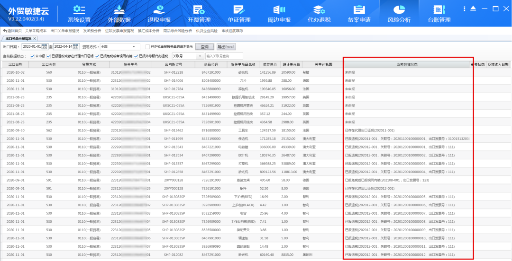Sort by 报关单号 column header

(130, 64)
